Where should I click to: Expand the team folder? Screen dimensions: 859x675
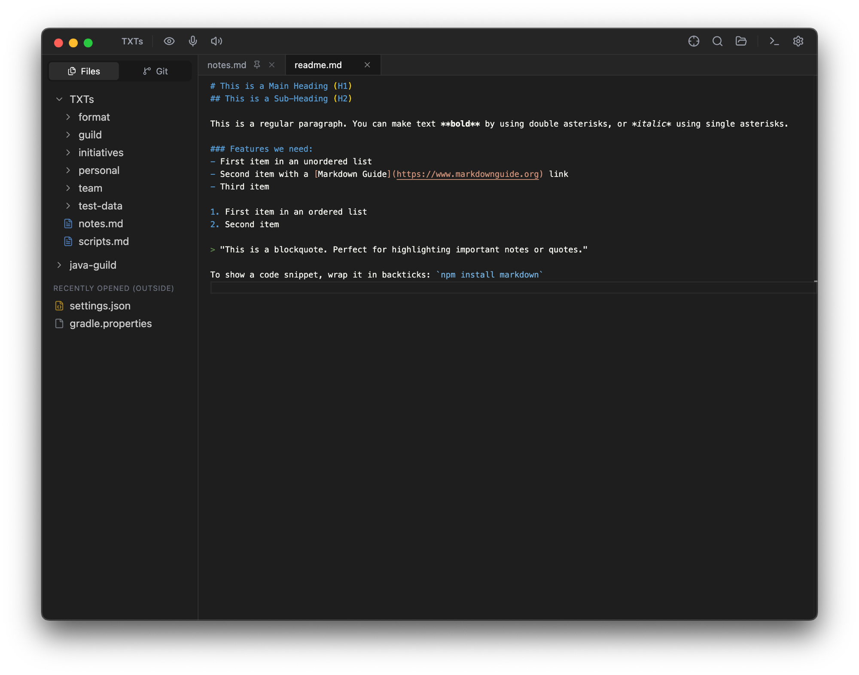(x=68, y=188)
